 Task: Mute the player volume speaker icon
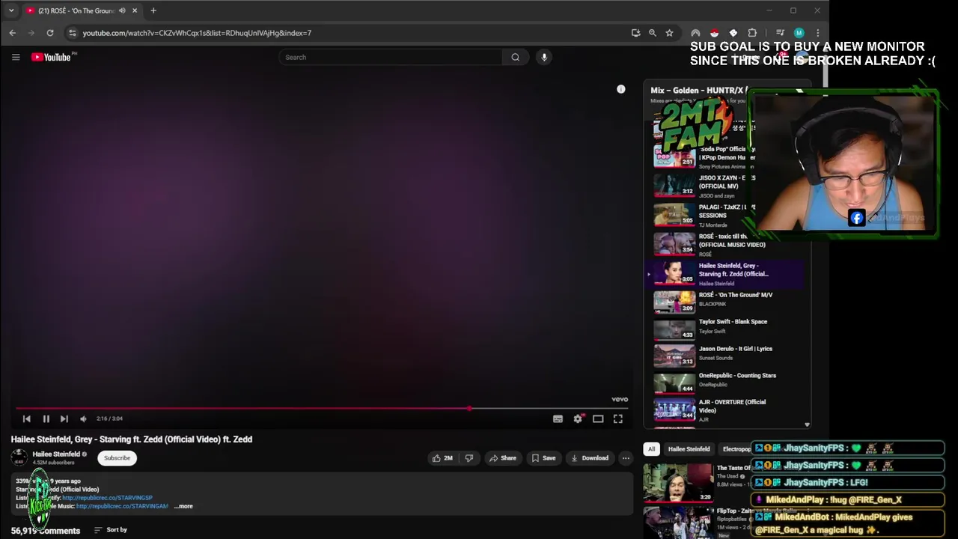[x=83, y=418]
